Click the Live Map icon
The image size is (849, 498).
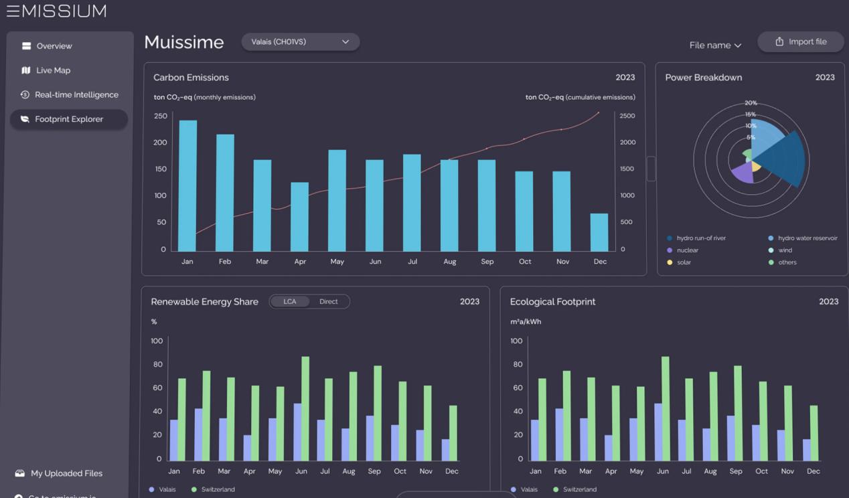[x=26, y=70]
